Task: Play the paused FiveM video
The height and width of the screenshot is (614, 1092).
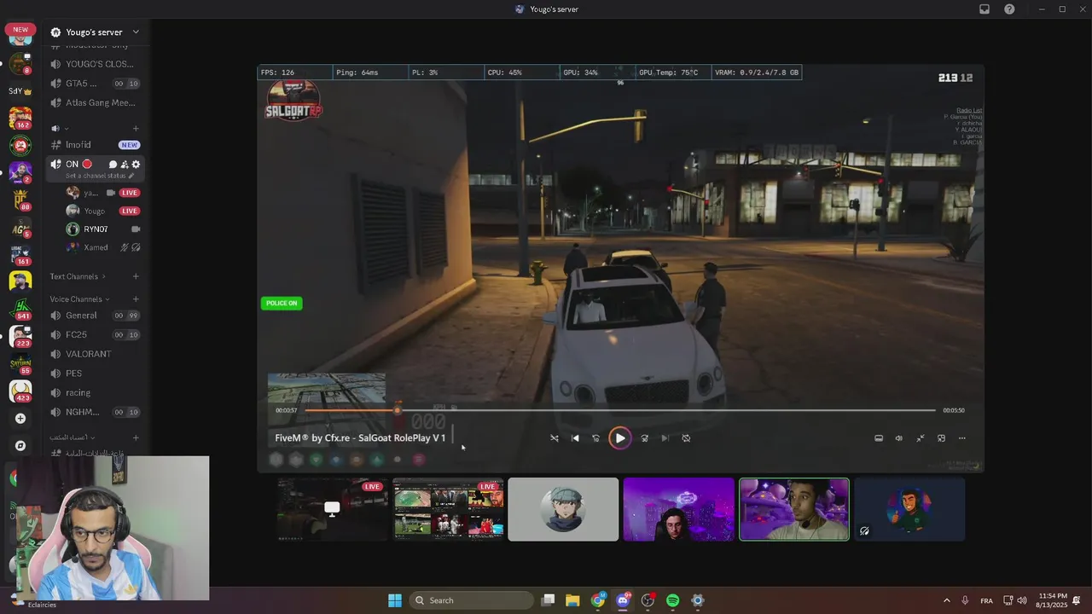Action: (x=620, y=438)
